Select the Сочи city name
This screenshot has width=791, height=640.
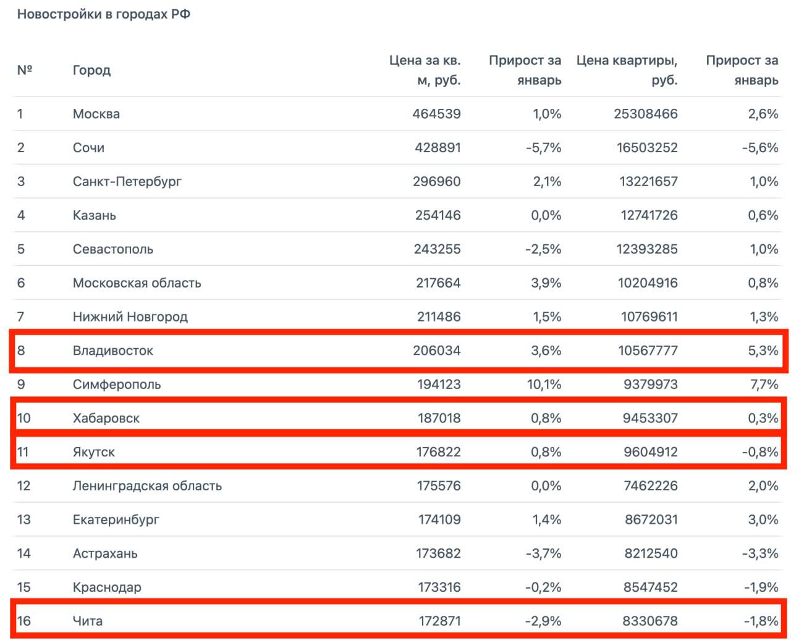tap(88, 148)
